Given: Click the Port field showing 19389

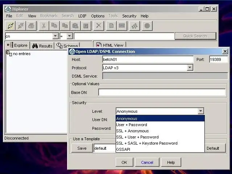Looking at the screenshot, I should pyautogui.click(x=219, y=59).
